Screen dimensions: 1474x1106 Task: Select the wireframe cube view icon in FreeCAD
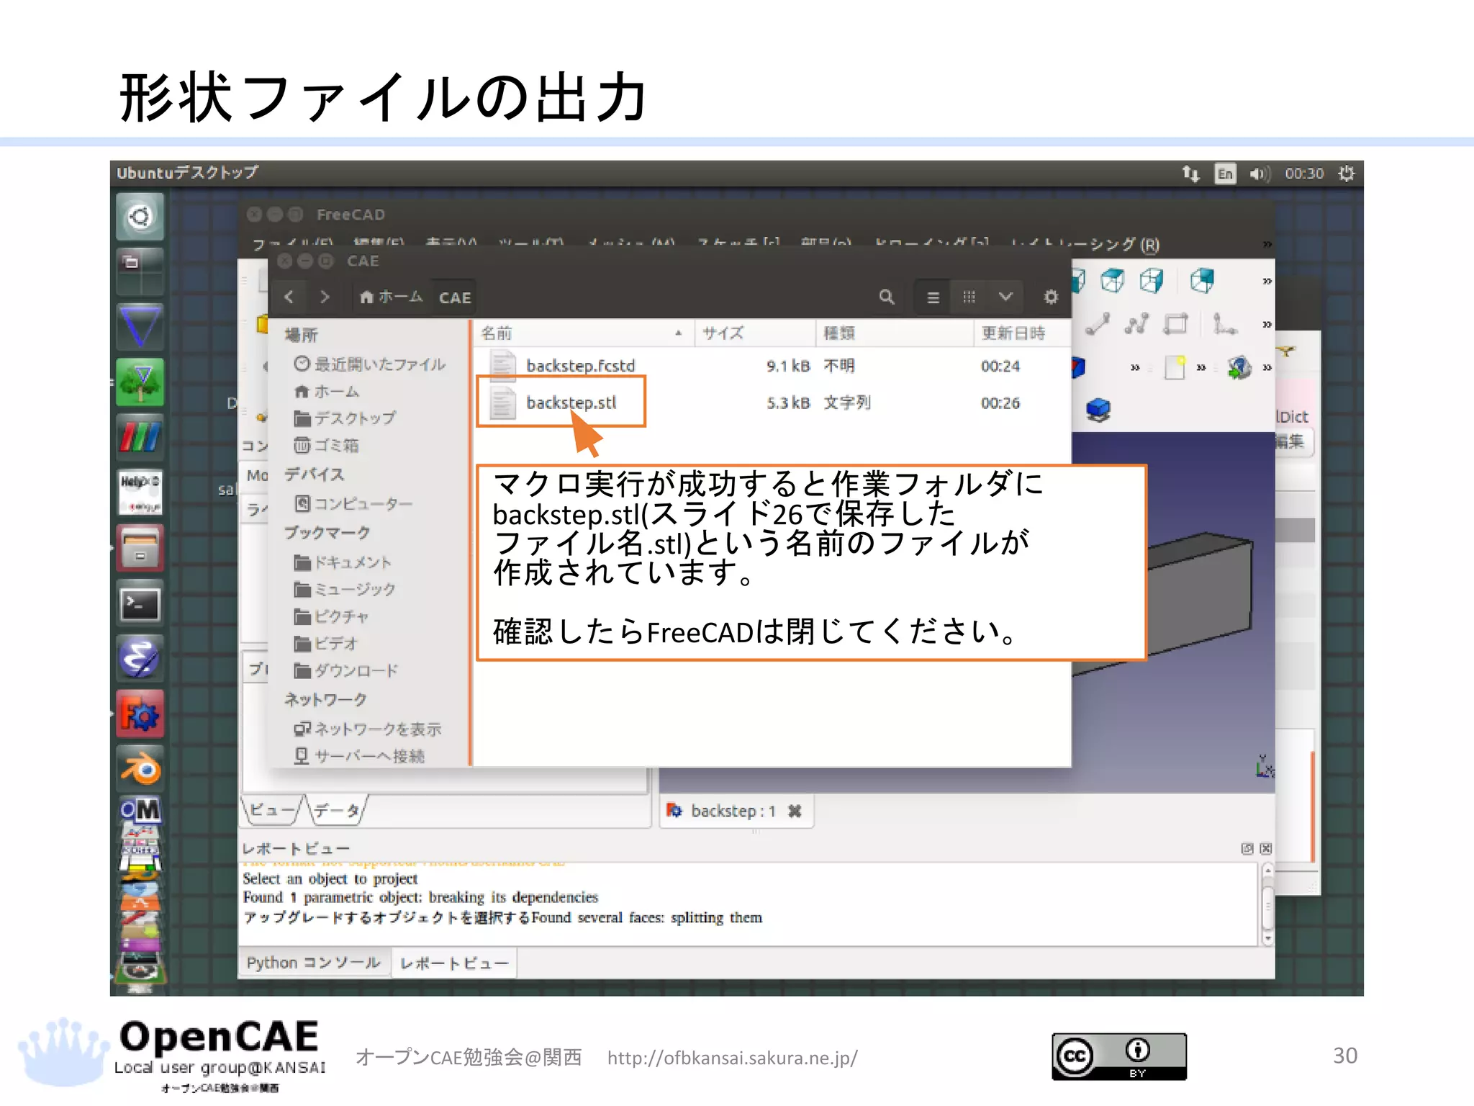click(1112, 280)
